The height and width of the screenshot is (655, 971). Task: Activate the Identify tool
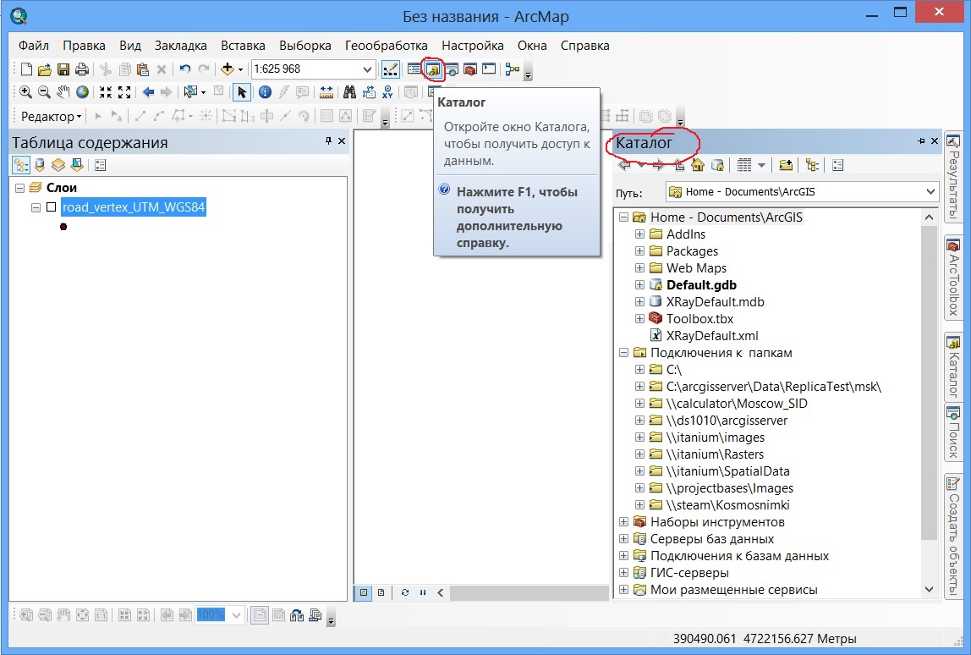(x=265, y=92)
